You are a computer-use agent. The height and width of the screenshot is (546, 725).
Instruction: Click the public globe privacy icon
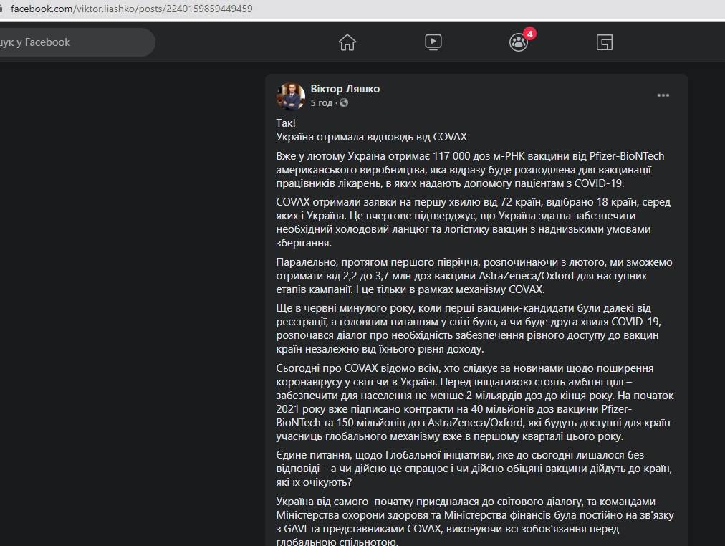point(344,102)
